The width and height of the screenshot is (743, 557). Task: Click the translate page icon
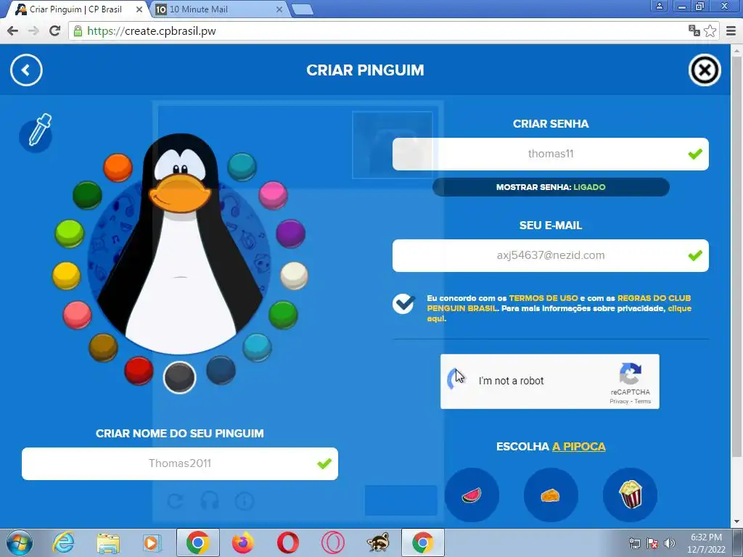[x=694, y=30]
